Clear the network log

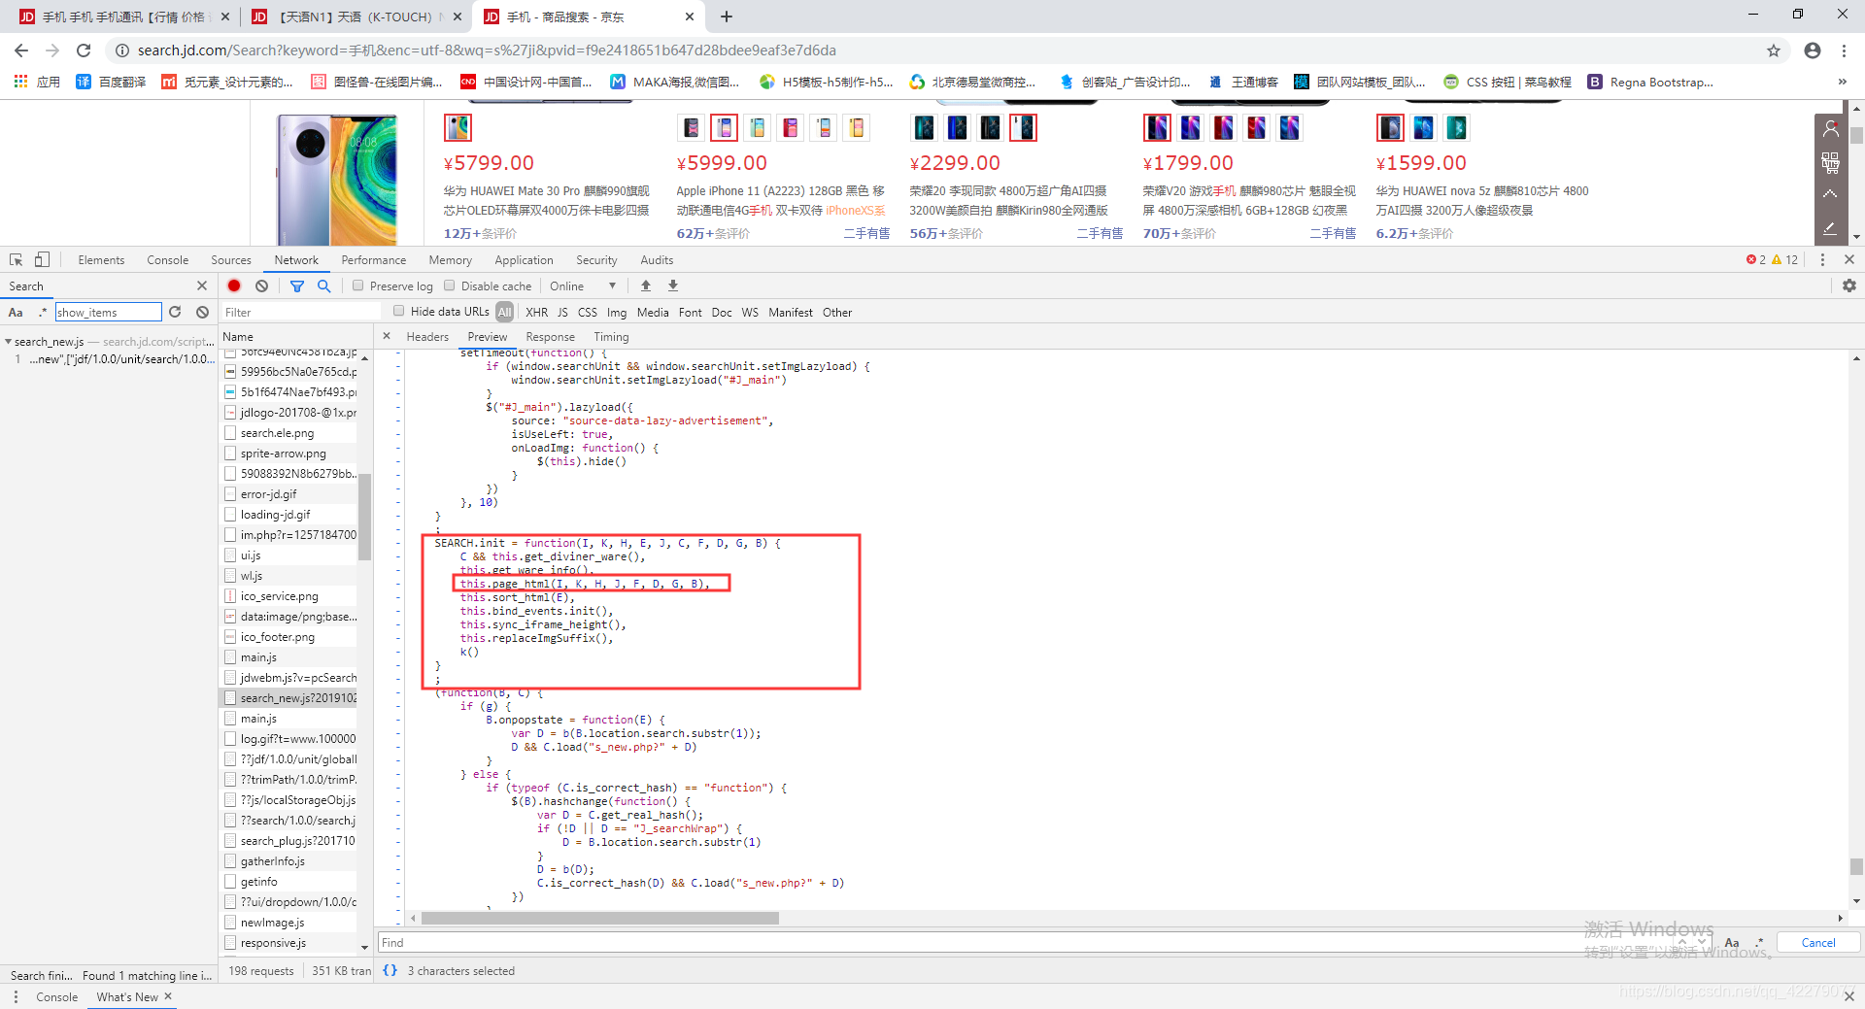point(262,286)
